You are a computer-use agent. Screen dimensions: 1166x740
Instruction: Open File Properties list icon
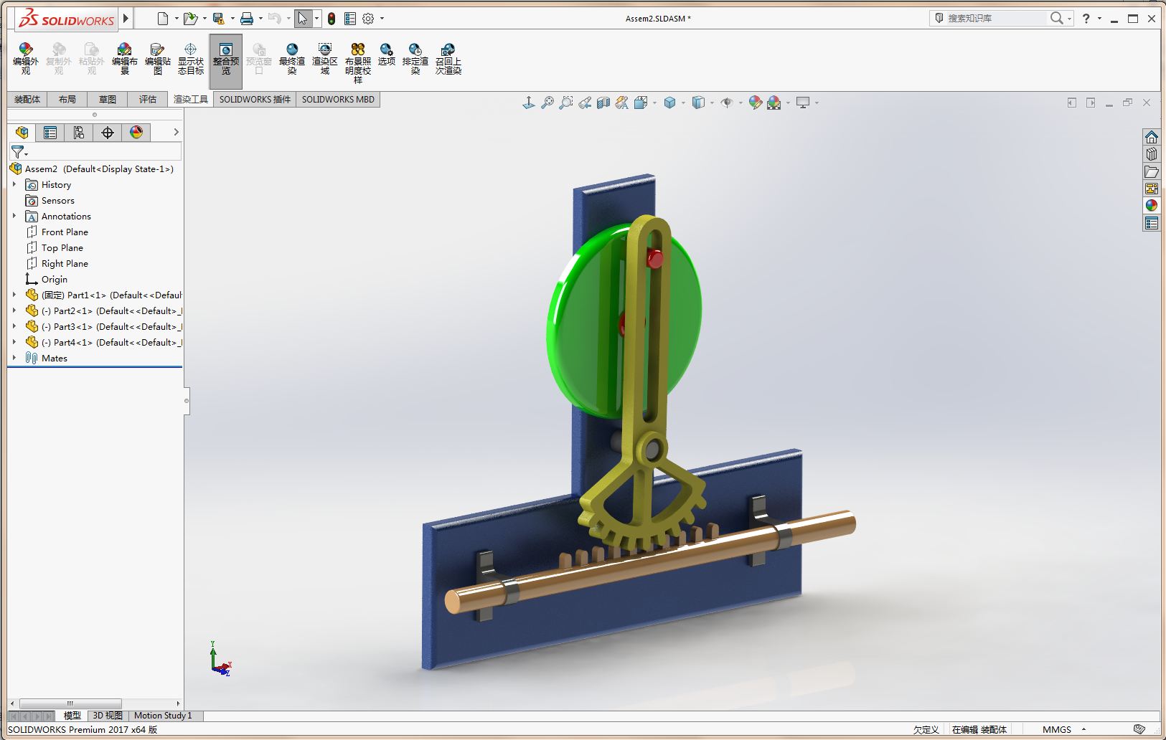pyautogui.click(x=349, y=19)
